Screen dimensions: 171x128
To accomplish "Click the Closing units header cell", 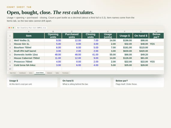I will click(91, 36).
